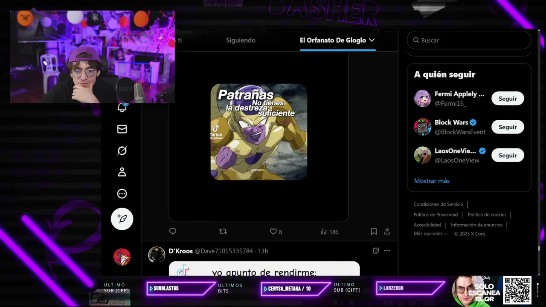Click @LaosOneView handle

(457, 160)
